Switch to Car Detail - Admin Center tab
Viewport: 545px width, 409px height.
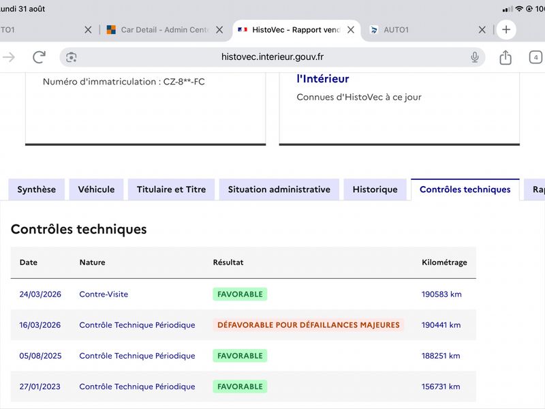point(159,30)
